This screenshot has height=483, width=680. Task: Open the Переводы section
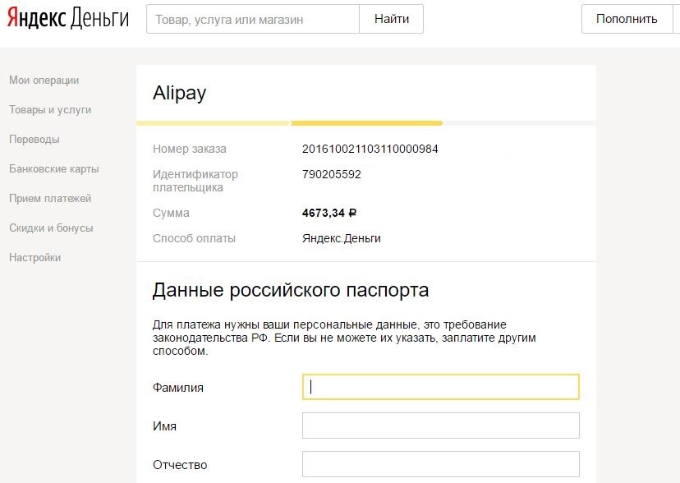coord(34,140)
